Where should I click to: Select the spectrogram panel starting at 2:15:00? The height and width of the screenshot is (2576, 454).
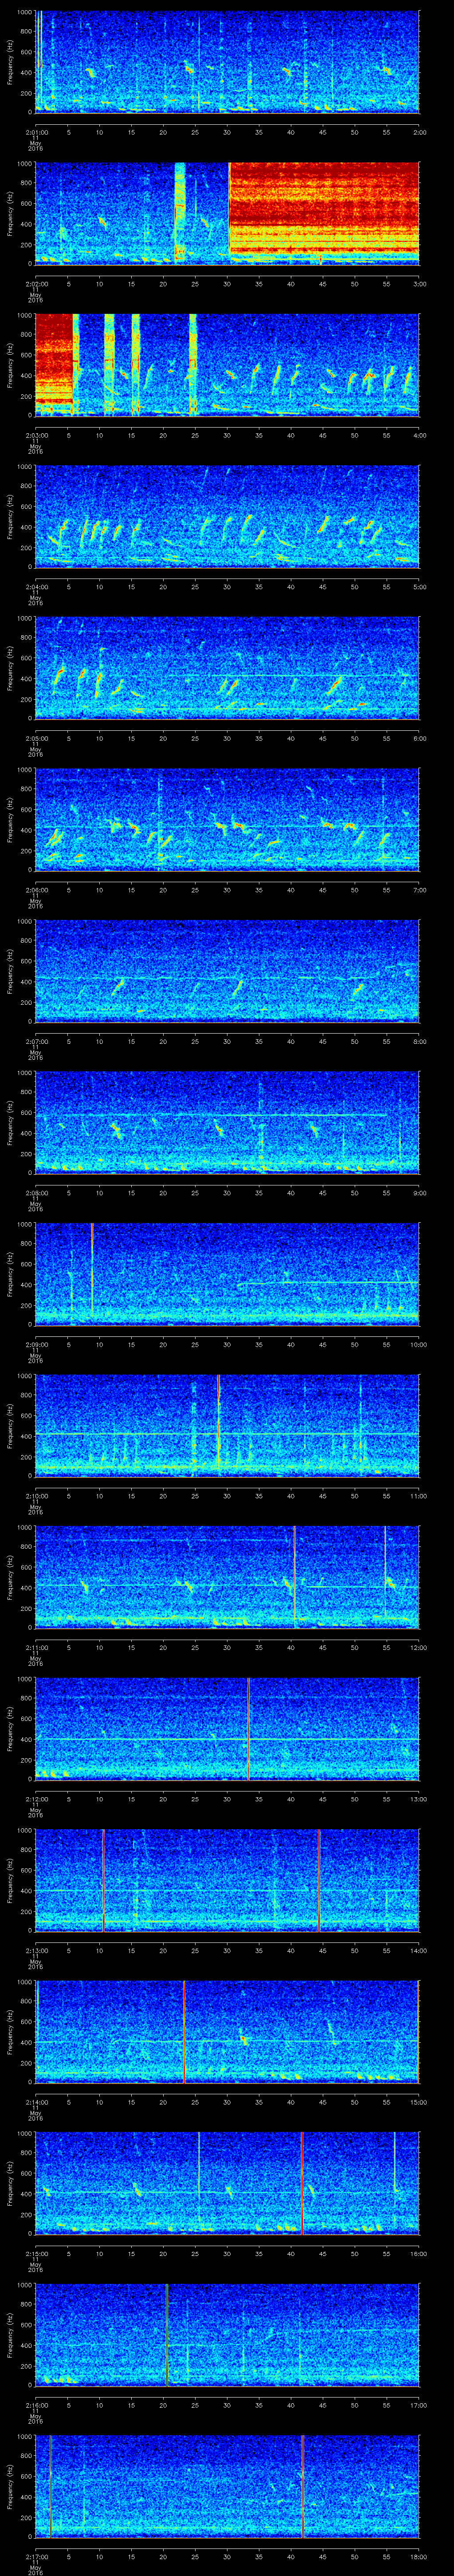tap(227, 2183)
